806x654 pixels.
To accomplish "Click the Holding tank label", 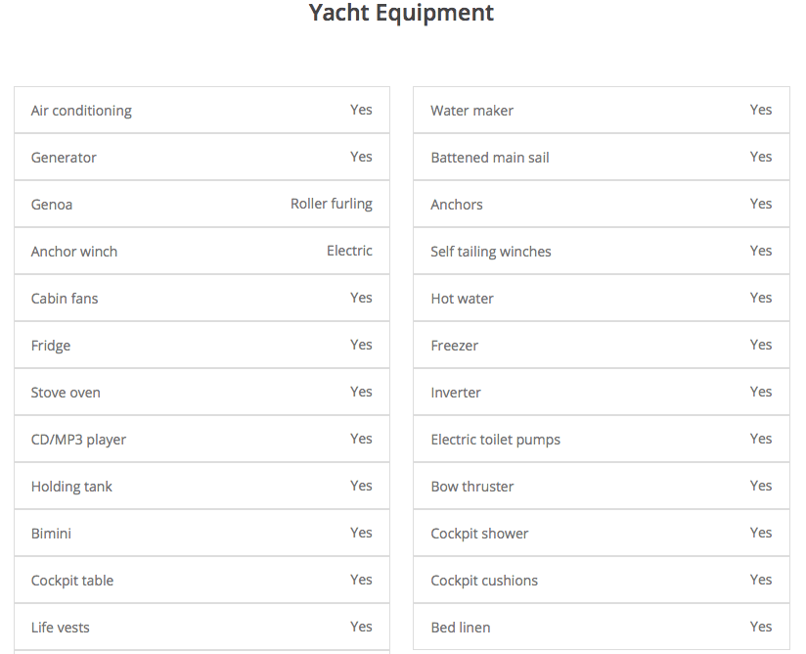I will point(71,487).
